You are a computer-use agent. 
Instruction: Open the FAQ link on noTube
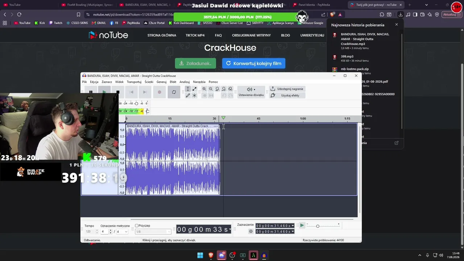(x=218, y=36)
